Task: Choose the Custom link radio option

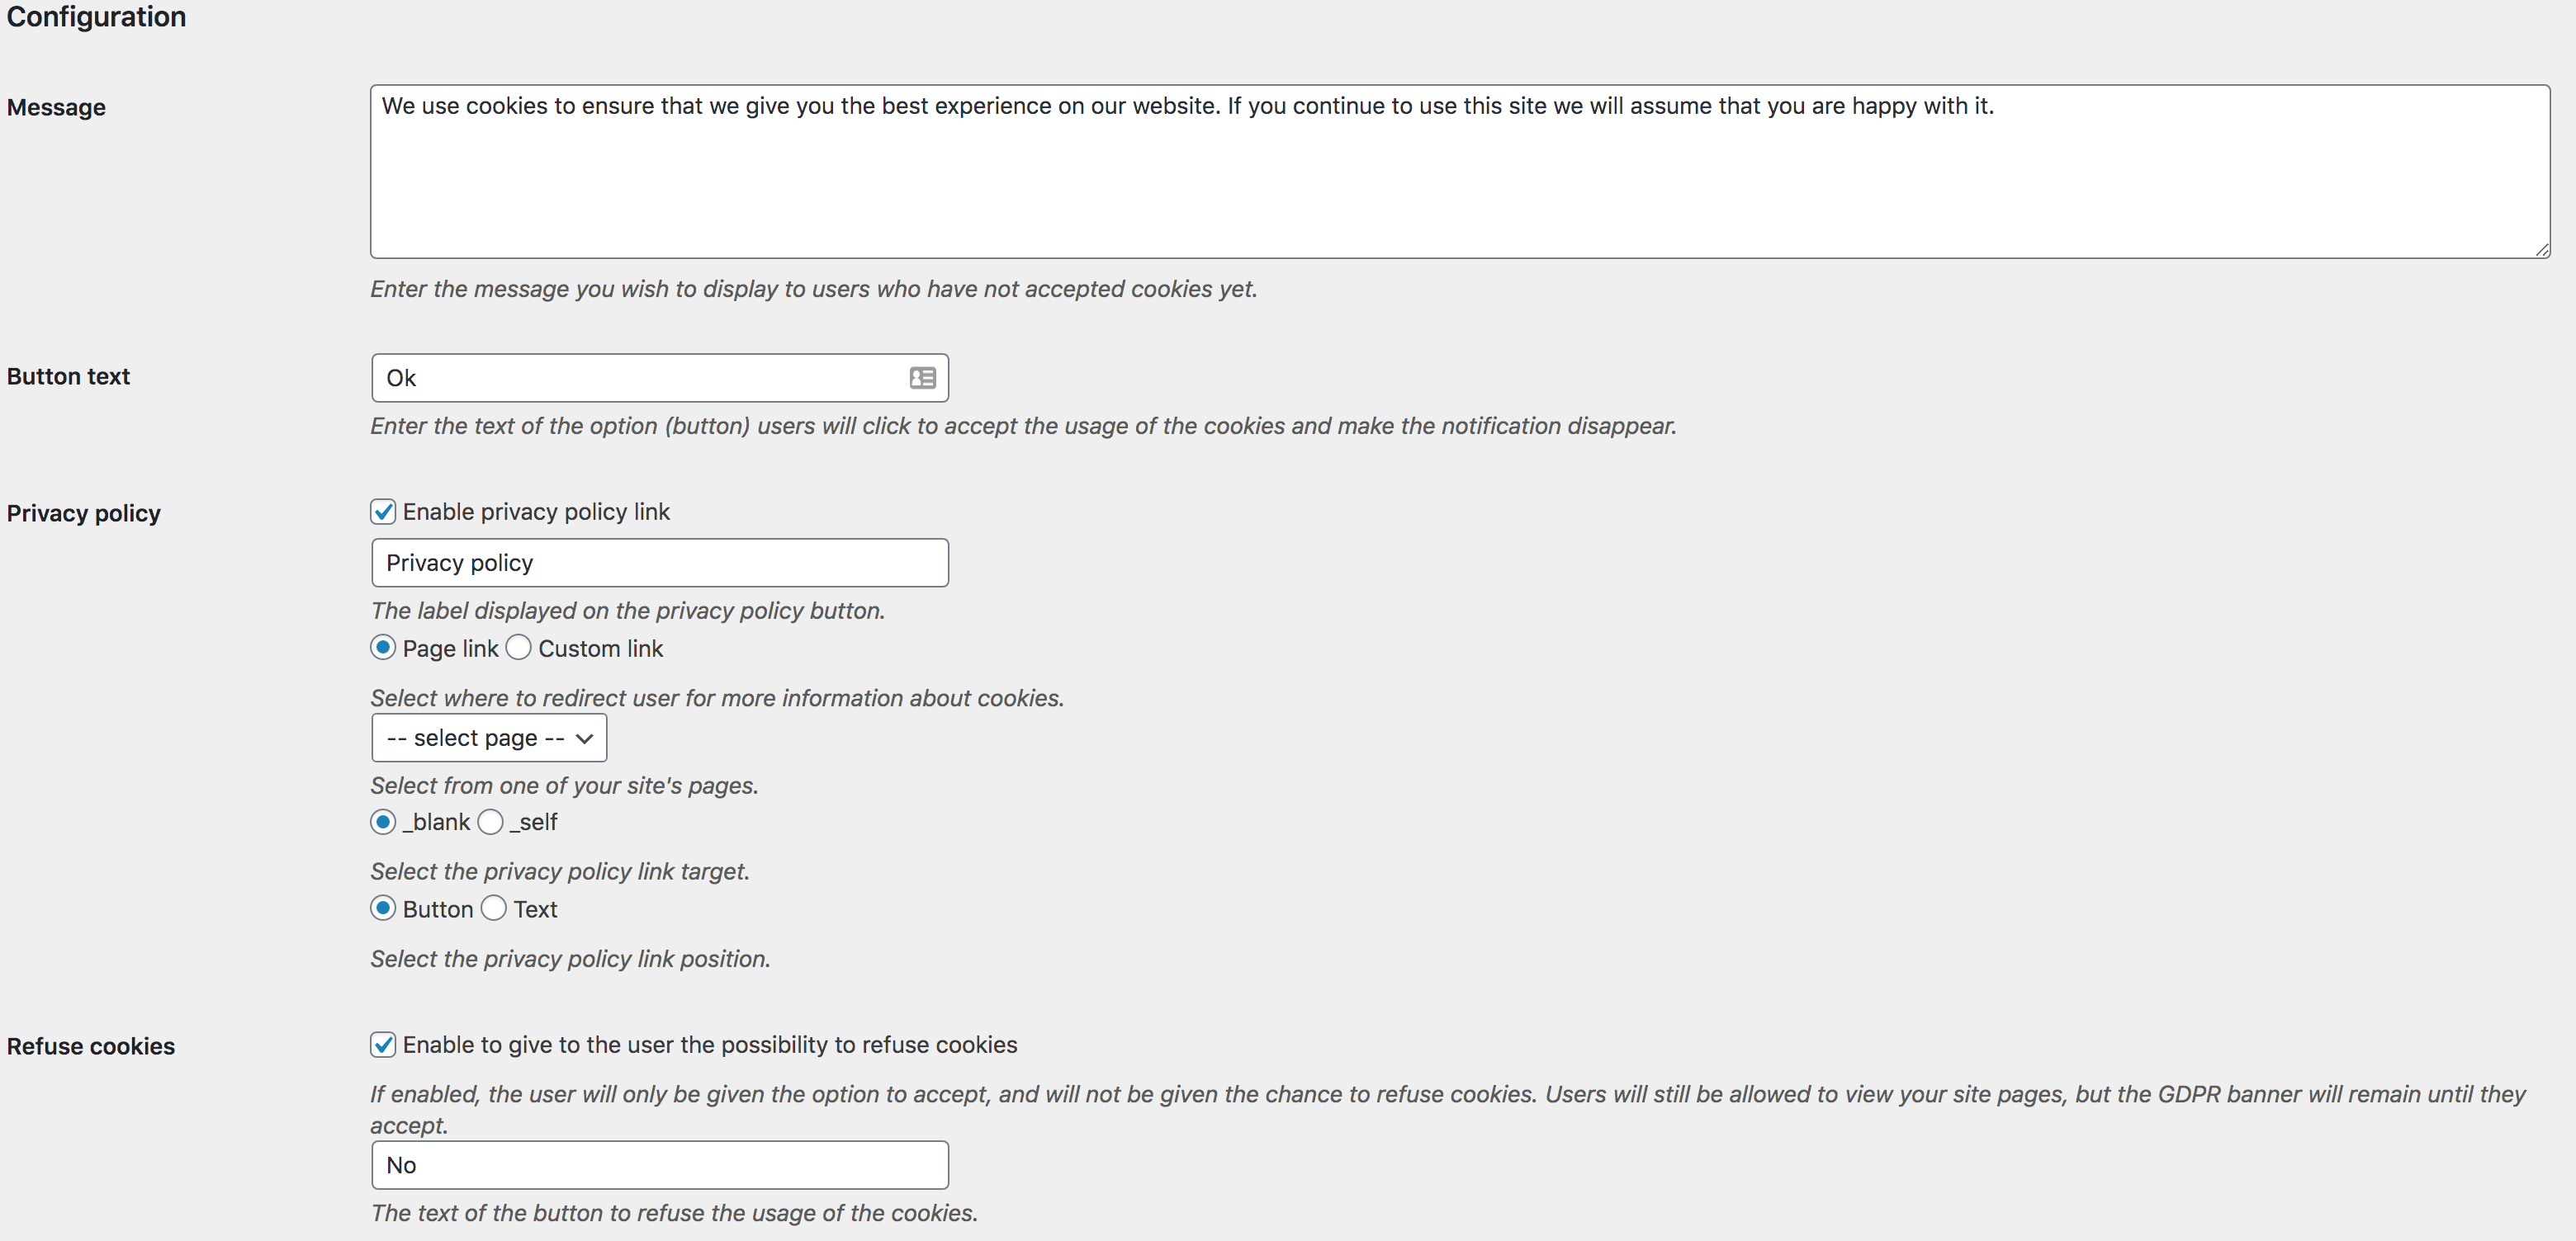Action: pyautogui.click(x=518, y=648)
